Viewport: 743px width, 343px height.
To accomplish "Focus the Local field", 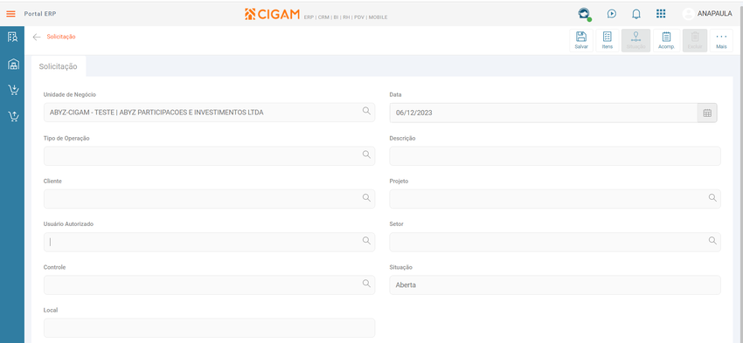I will tap(209, 328).
